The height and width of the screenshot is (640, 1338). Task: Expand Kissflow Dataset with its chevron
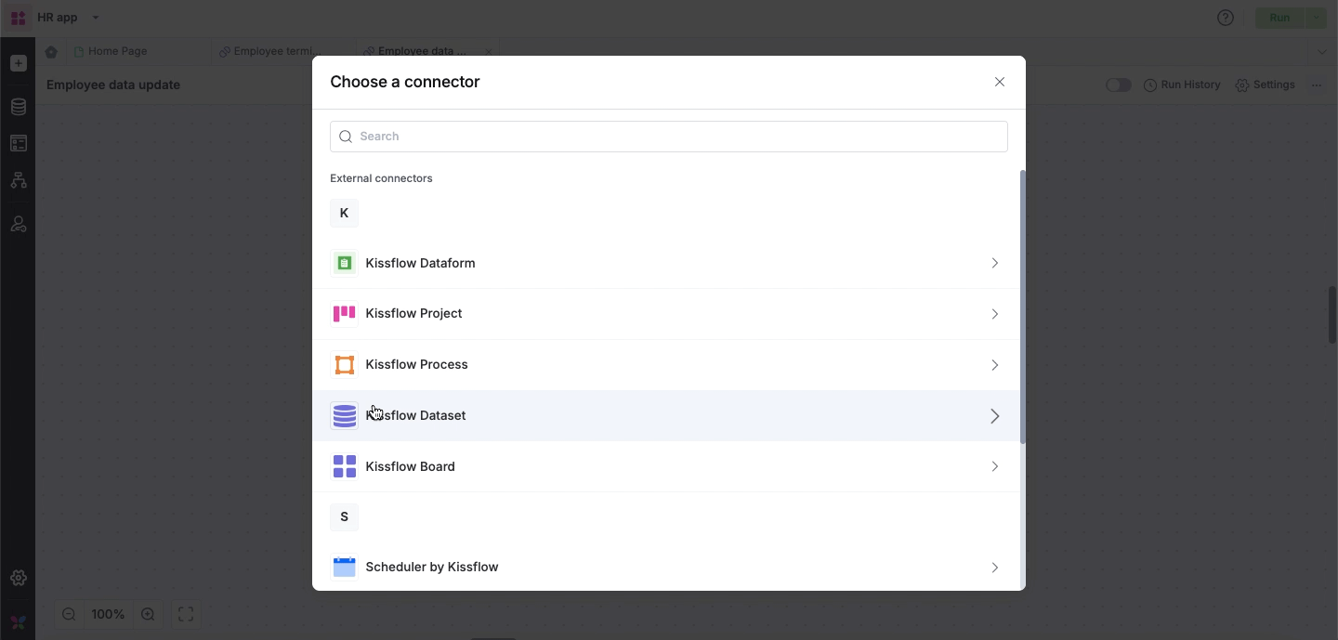pyautogui.click(x=994, y=416)
